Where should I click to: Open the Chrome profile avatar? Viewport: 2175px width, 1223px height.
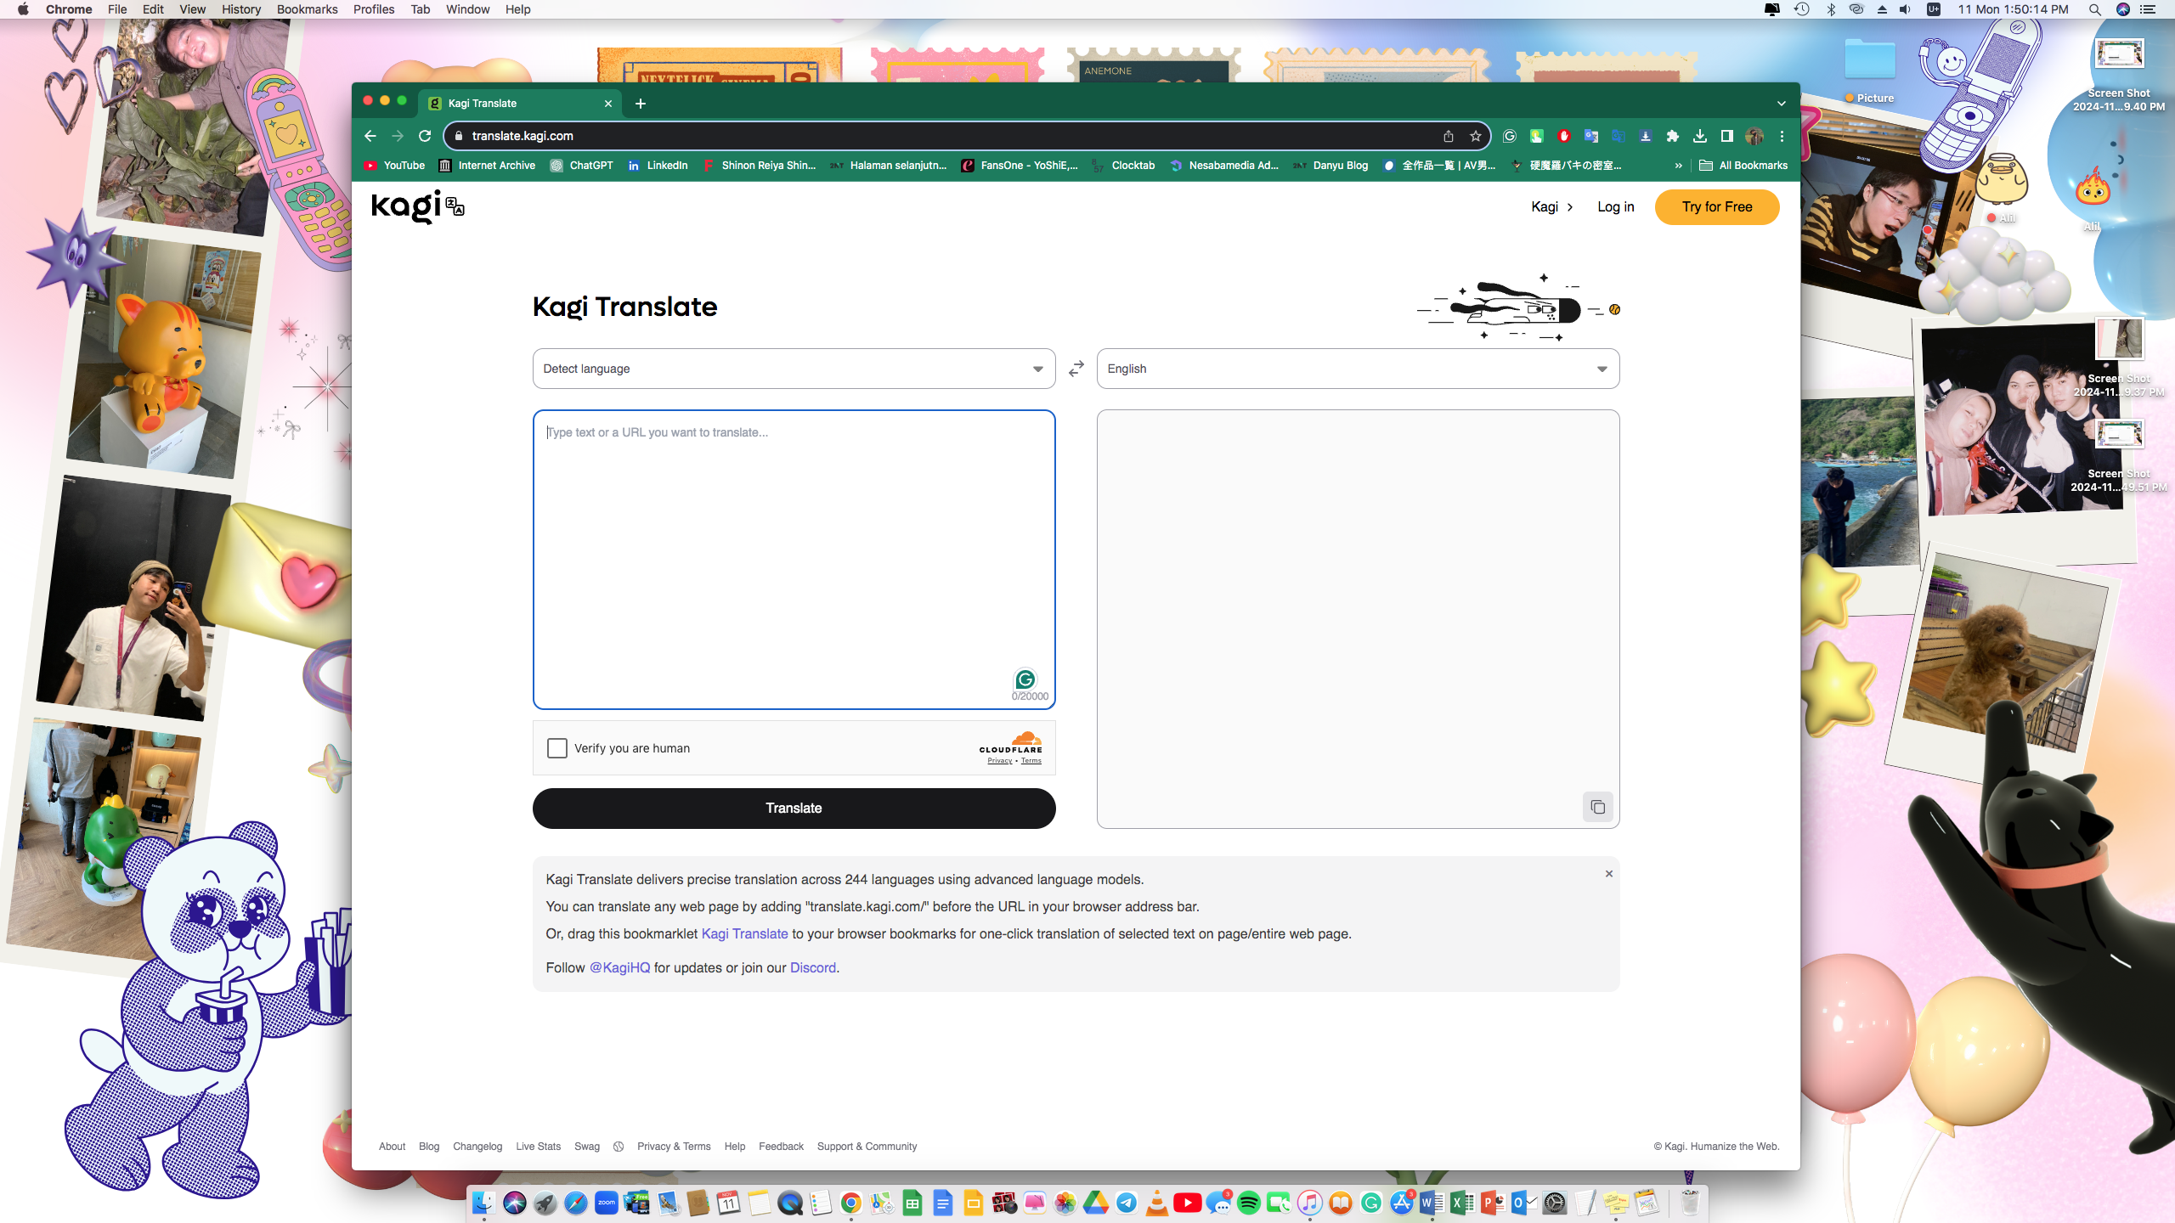click(x=1754, y=136)
